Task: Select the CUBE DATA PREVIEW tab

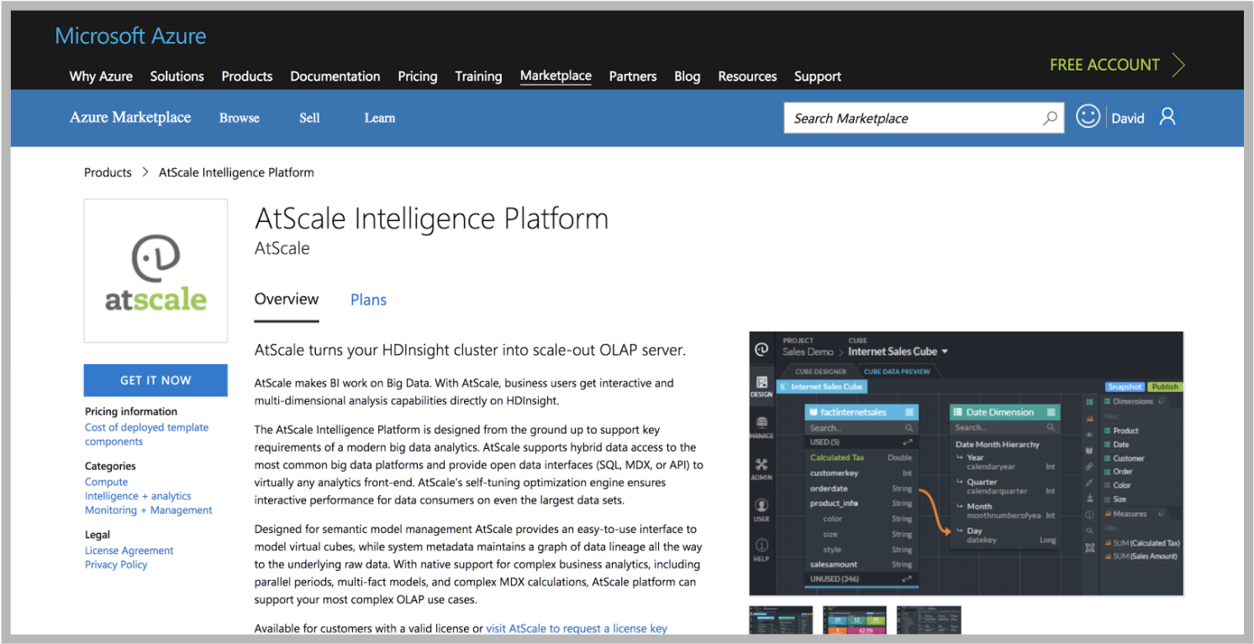Action: coord(897,371)
